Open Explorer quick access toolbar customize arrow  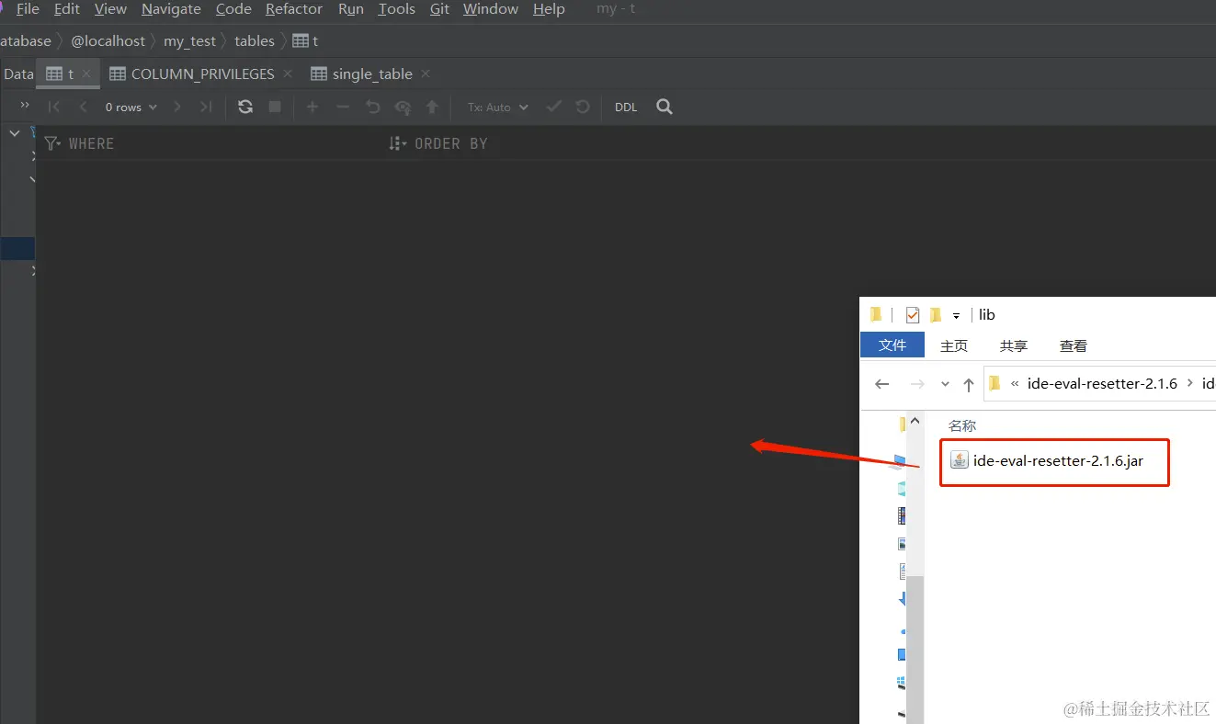click(956, 315)
